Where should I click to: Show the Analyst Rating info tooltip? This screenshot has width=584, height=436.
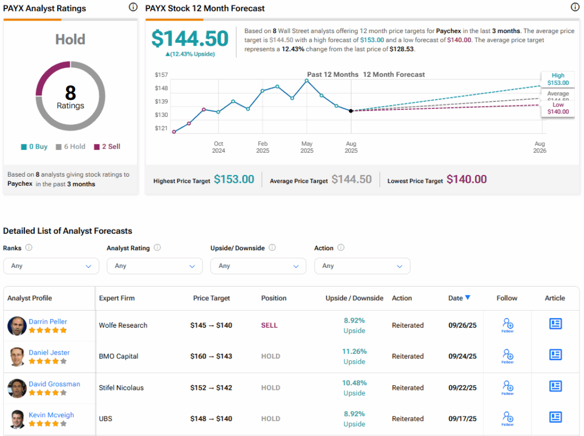tap(157, 247)
